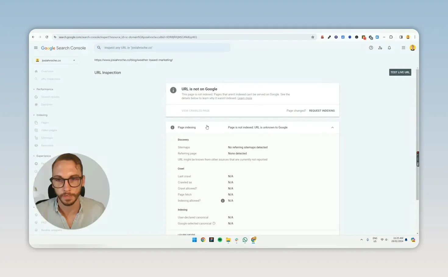Open the taskbar clock and date
448x277 pixels.
click(397, 240)
